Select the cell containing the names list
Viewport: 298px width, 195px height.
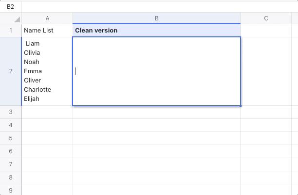point(47,71)
